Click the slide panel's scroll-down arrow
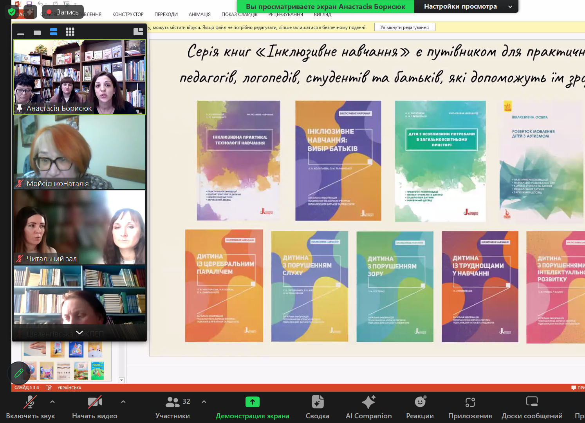585x423 pixels. [121, 380]
